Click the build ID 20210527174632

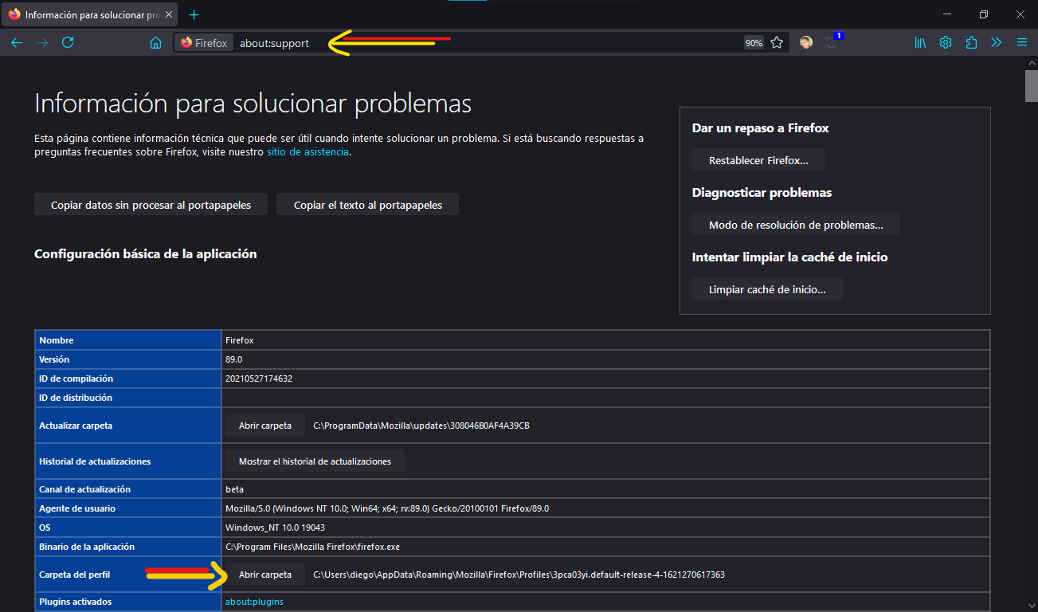pos(259,379)
